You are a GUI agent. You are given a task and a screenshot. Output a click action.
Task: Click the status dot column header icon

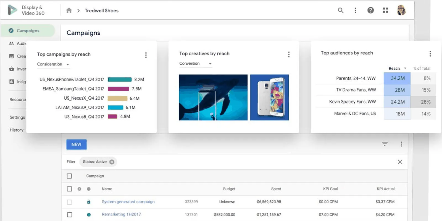pyautogui.click(x=89, y=189)
